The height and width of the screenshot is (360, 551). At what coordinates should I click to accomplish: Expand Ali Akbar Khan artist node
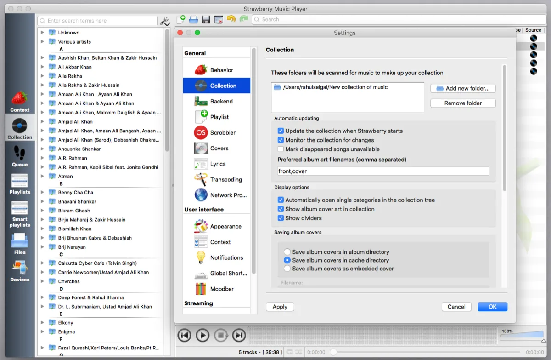(x=42, y=67)
